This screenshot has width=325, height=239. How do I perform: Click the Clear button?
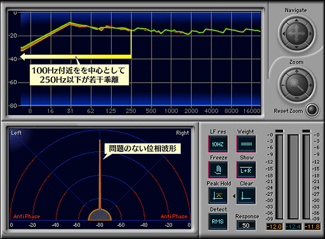pyautogui.click(x=246, y=196)
